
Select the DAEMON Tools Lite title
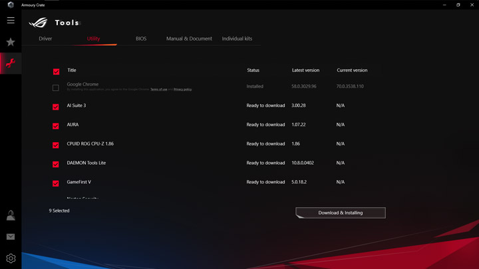86,163
